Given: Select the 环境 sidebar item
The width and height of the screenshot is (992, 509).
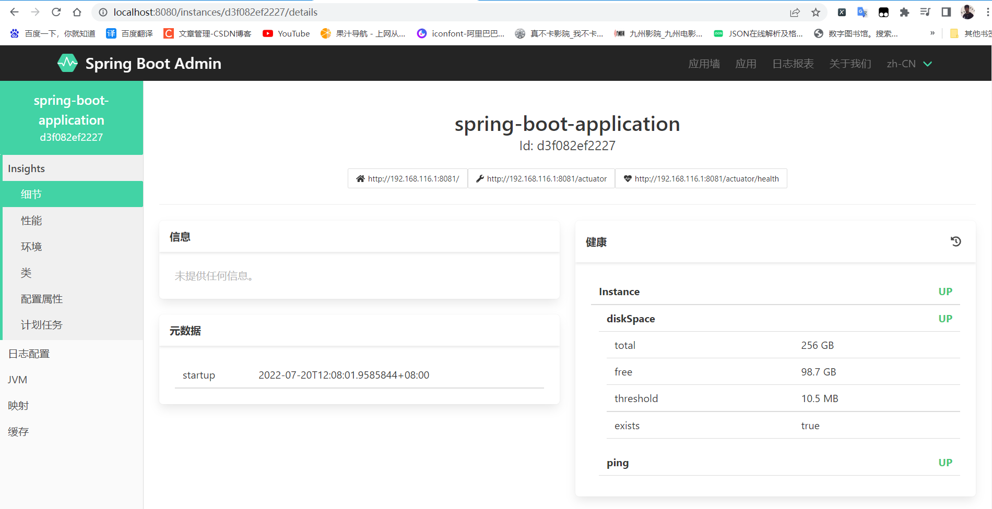Looking at the screenshot, I should [73, 247].
